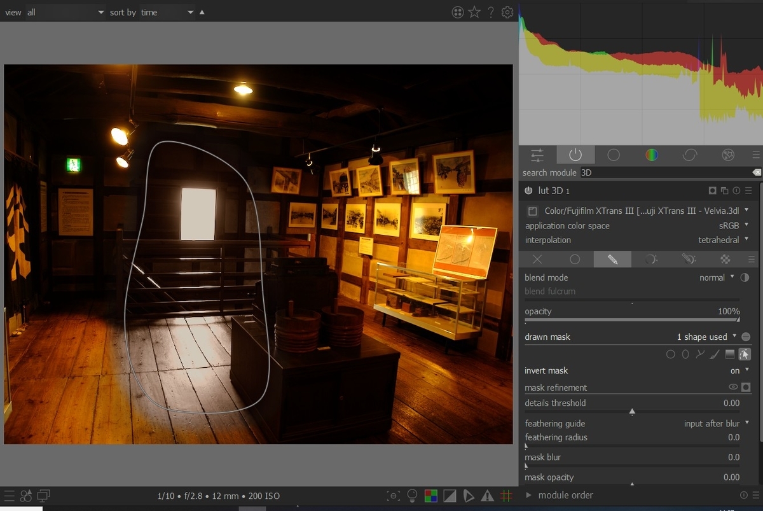Open view filter dropdown set to all
Image resolution: width=763 pixels, height=511 pixels.
tap(65, 12)
